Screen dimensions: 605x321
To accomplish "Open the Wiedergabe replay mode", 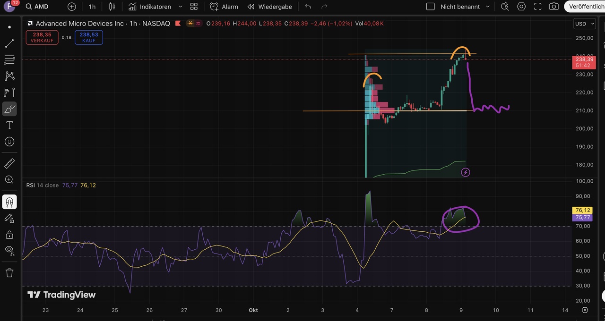I will click(269, 7).
